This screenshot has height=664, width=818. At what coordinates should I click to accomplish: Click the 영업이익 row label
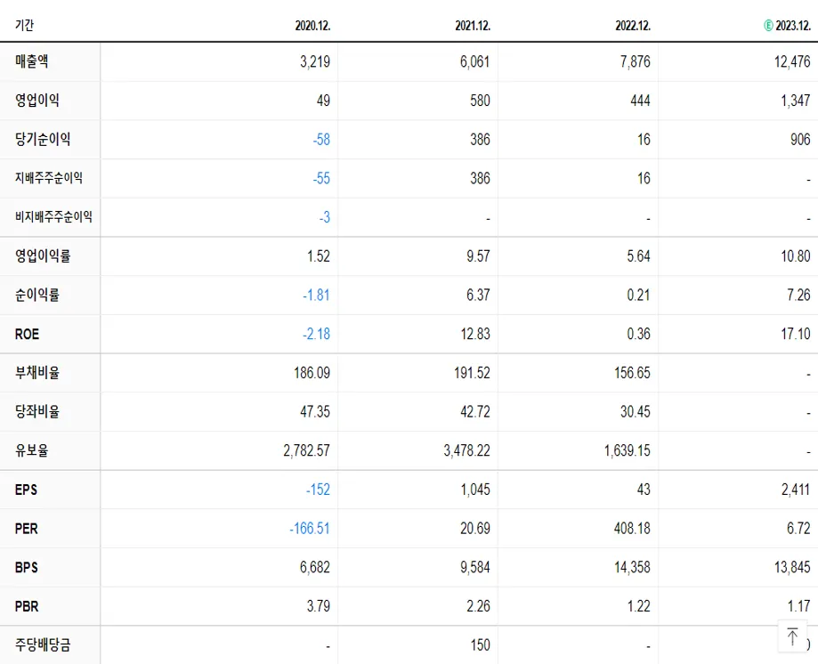(37, 101)
